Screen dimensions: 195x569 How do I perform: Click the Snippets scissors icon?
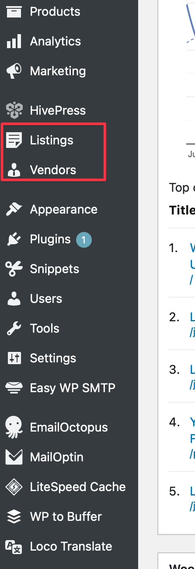[14, 269]
